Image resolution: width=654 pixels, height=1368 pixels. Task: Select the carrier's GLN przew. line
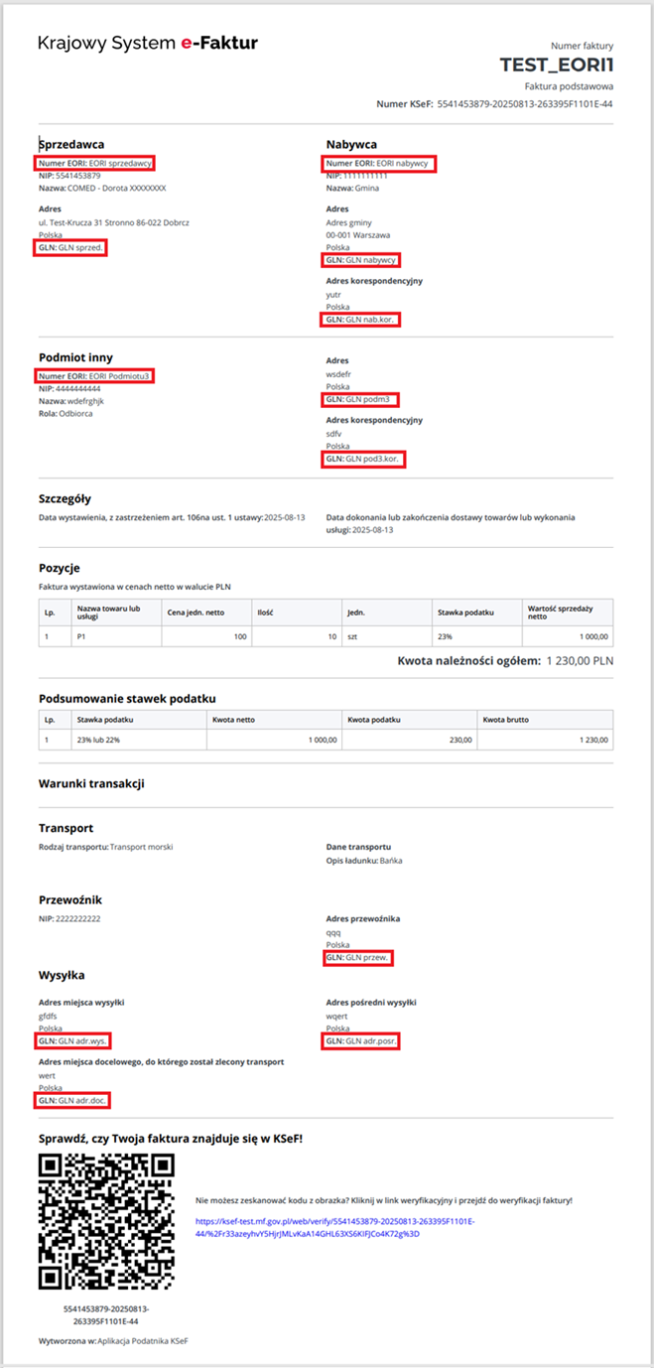tap(358, 958)
